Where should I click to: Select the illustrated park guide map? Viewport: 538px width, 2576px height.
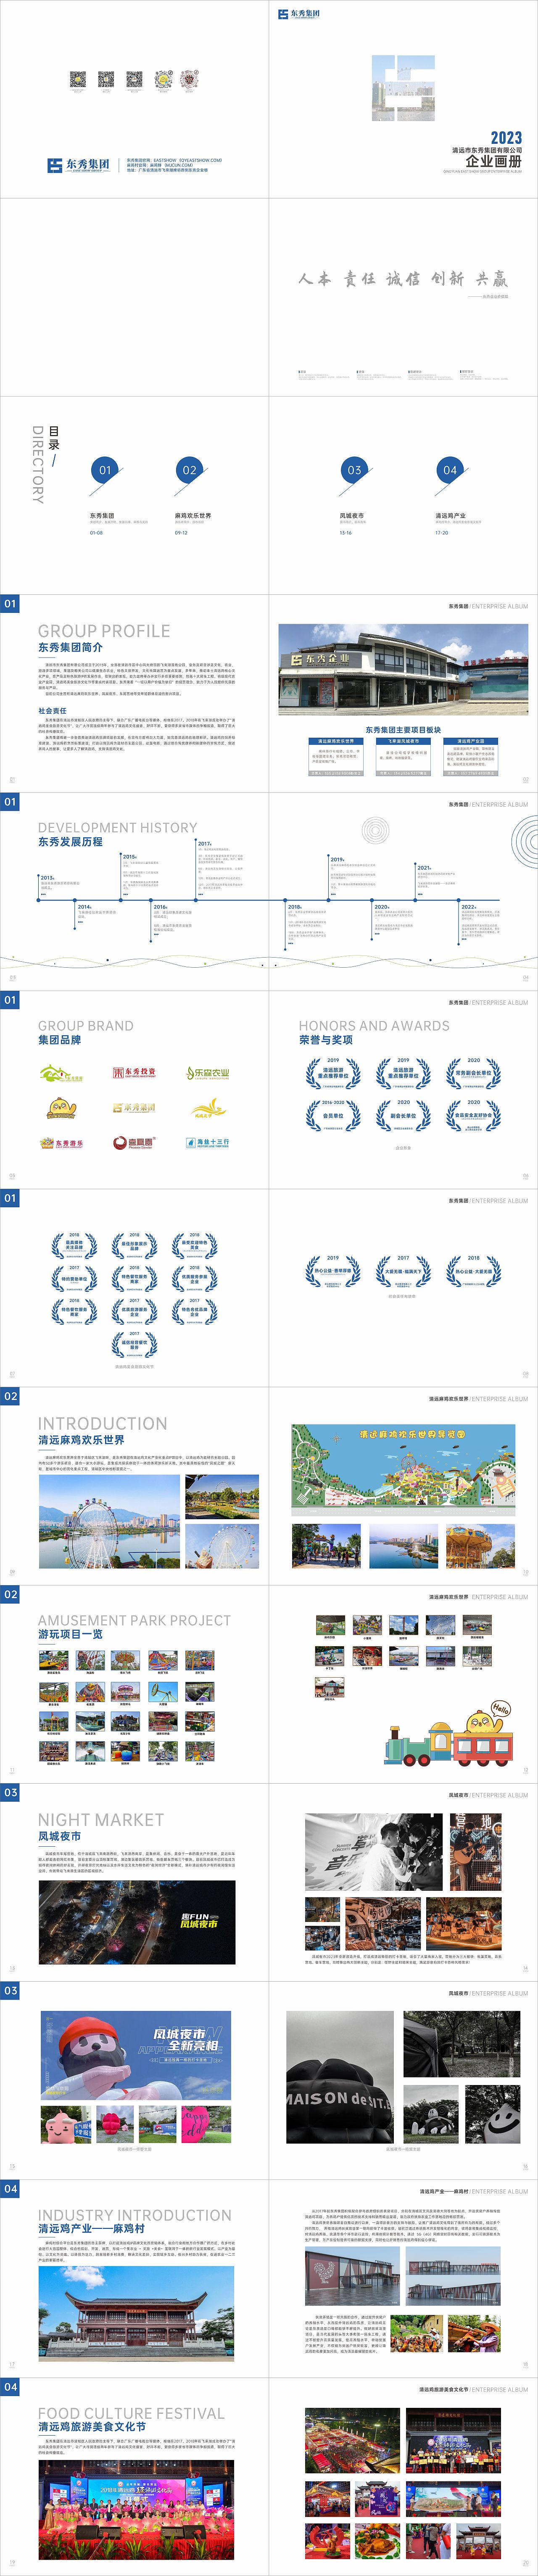[403, 1470]
